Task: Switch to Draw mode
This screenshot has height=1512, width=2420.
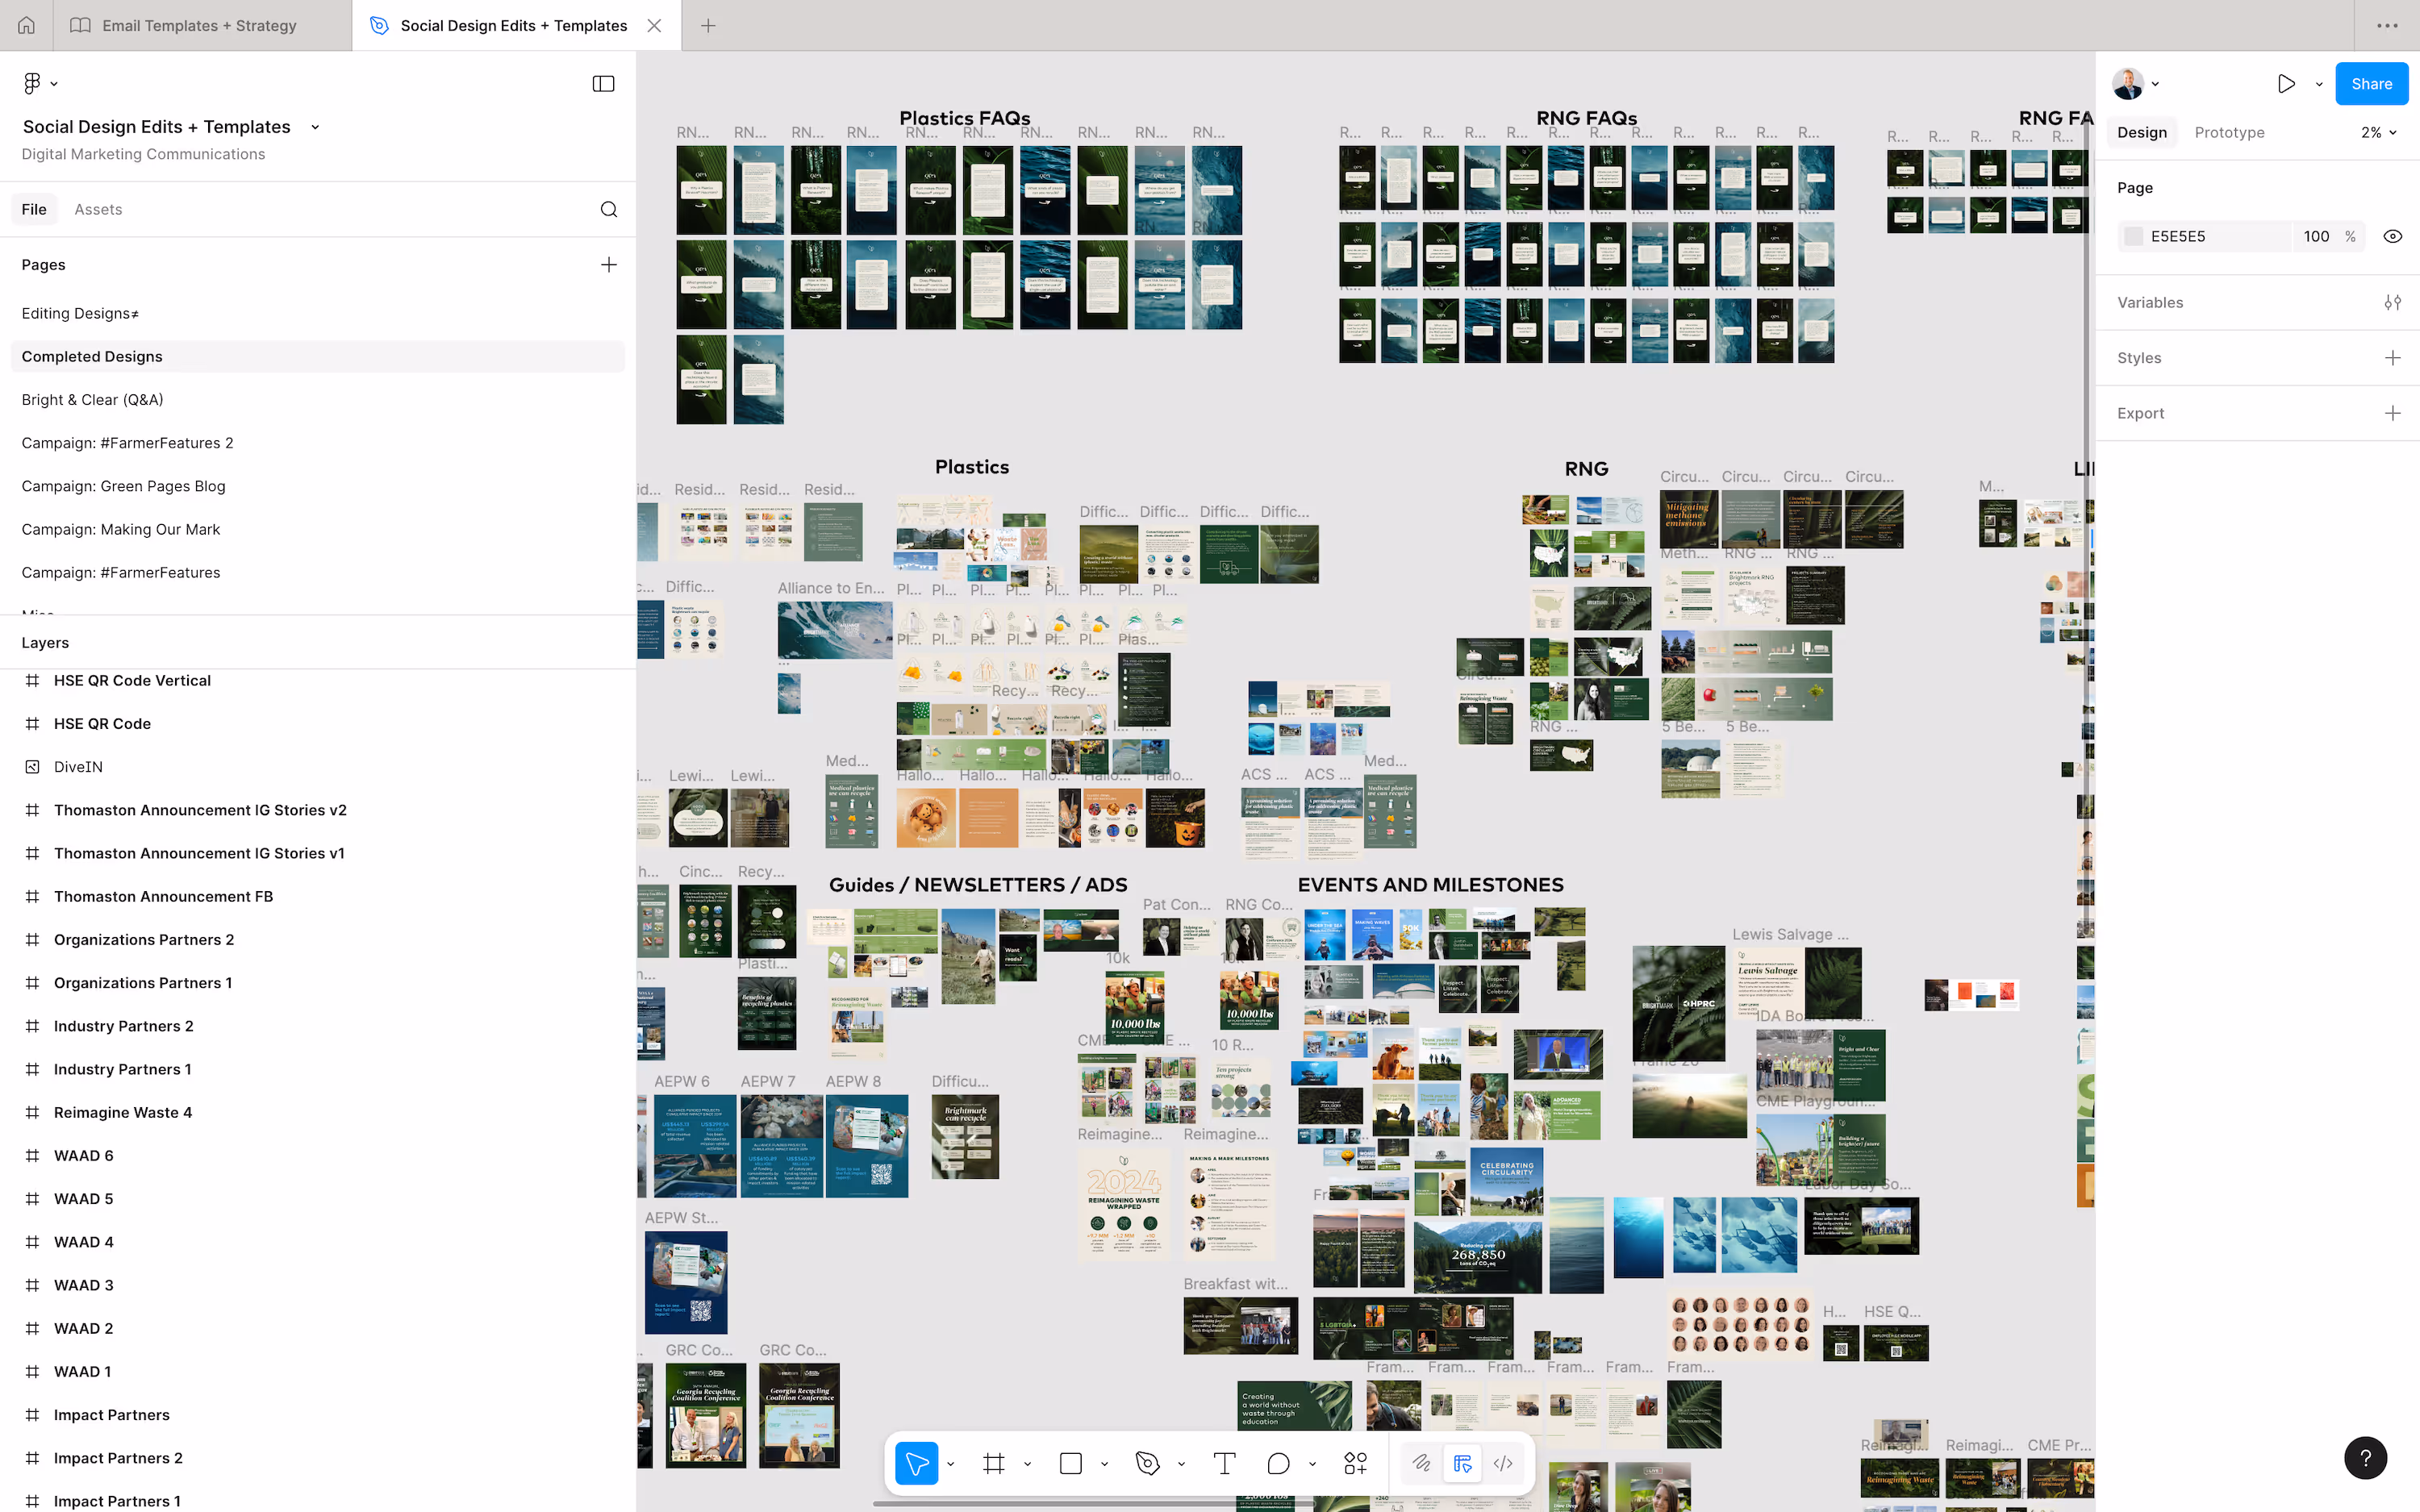Action: coord(1421,1463)
